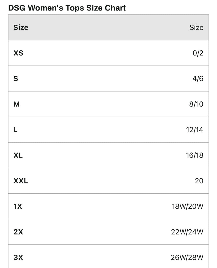Image resolution: width=217 pixels, height=268 pixels.
Task: Select the XL size row label
Action: 18,155
